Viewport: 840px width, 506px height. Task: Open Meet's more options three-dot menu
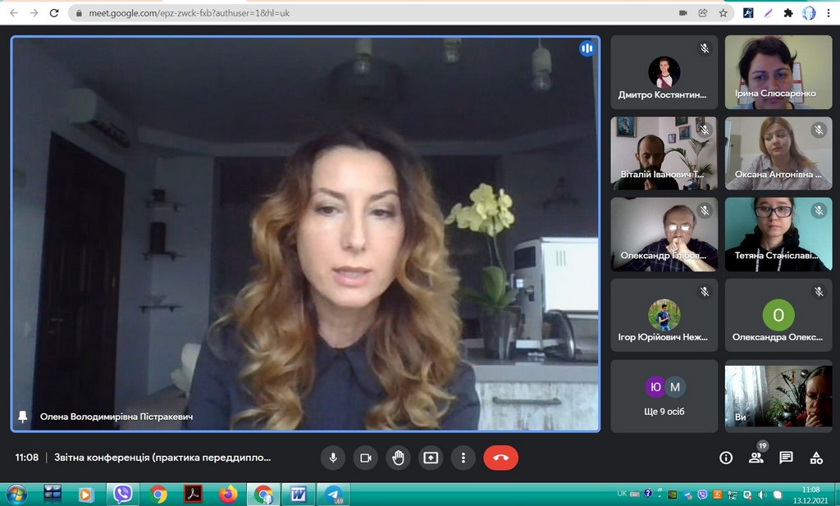(x=463, y=458)
